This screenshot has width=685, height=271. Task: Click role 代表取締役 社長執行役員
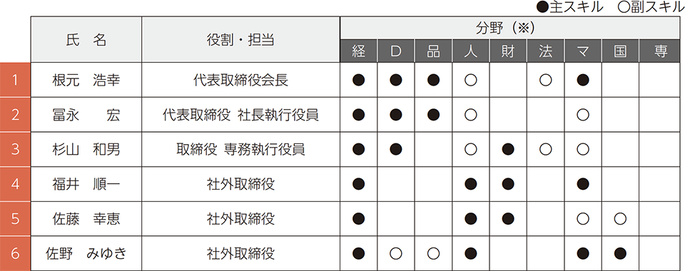click(x=240, y=115)
